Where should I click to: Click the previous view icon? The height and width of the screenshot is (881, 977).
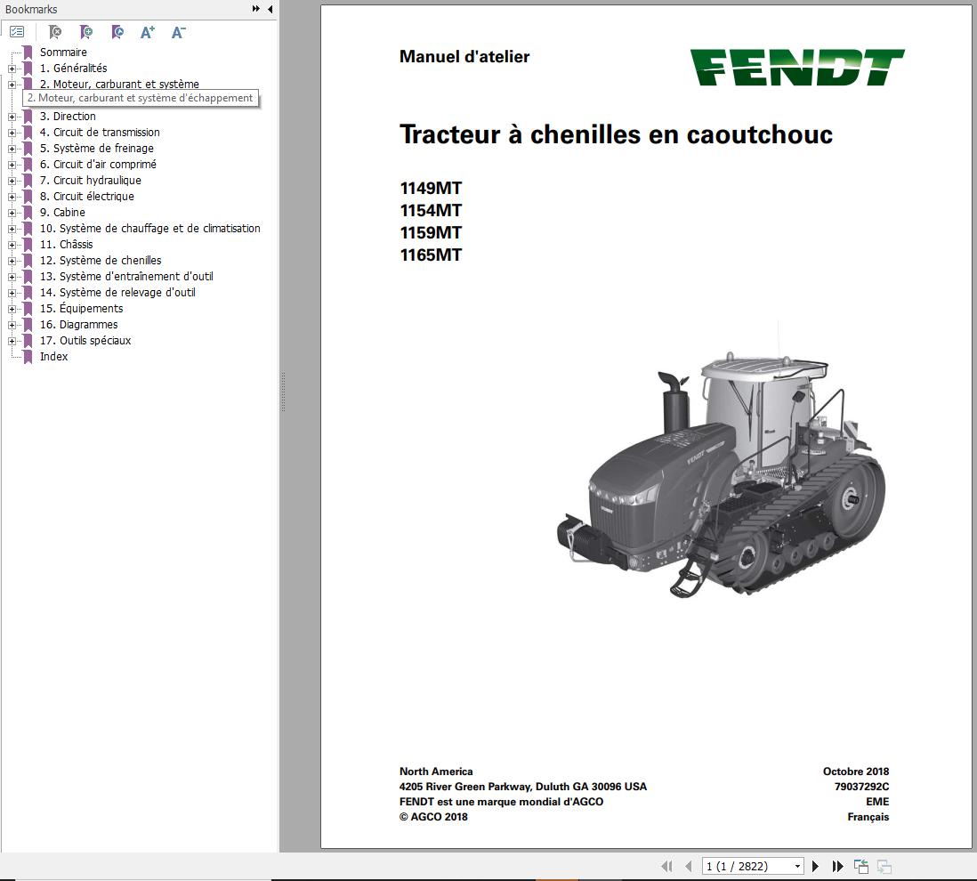pyautogui.click(x=861, y=866)
